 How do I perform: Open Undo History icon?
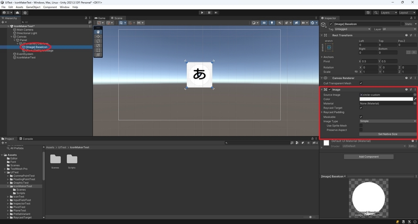click(368, 13)
